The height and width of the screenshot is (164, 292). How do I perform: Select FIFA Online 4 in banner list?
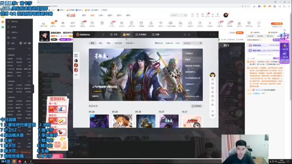193,96
